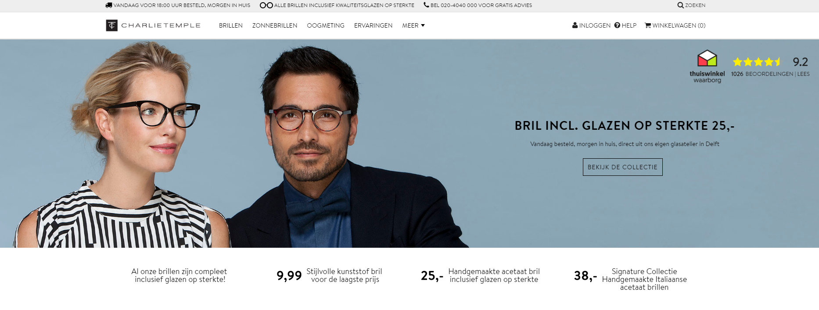This screenshot has width=819, height=310.
Task: Click the phone icon beside Bel 020-4040 000
Action: pyautogui.click(x=426, y=5)
